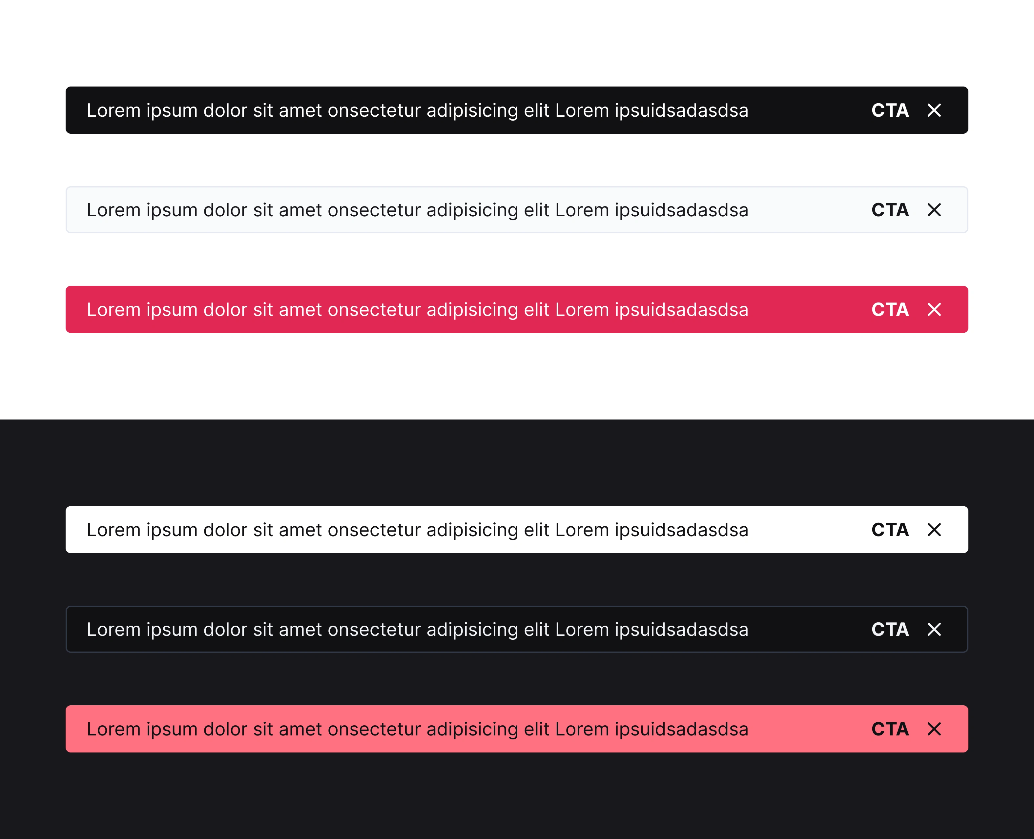The width and height of the screenshot is (1034, 839).
Task: Dismiss the dark outlined banner X icon
Action: (934, 629)
